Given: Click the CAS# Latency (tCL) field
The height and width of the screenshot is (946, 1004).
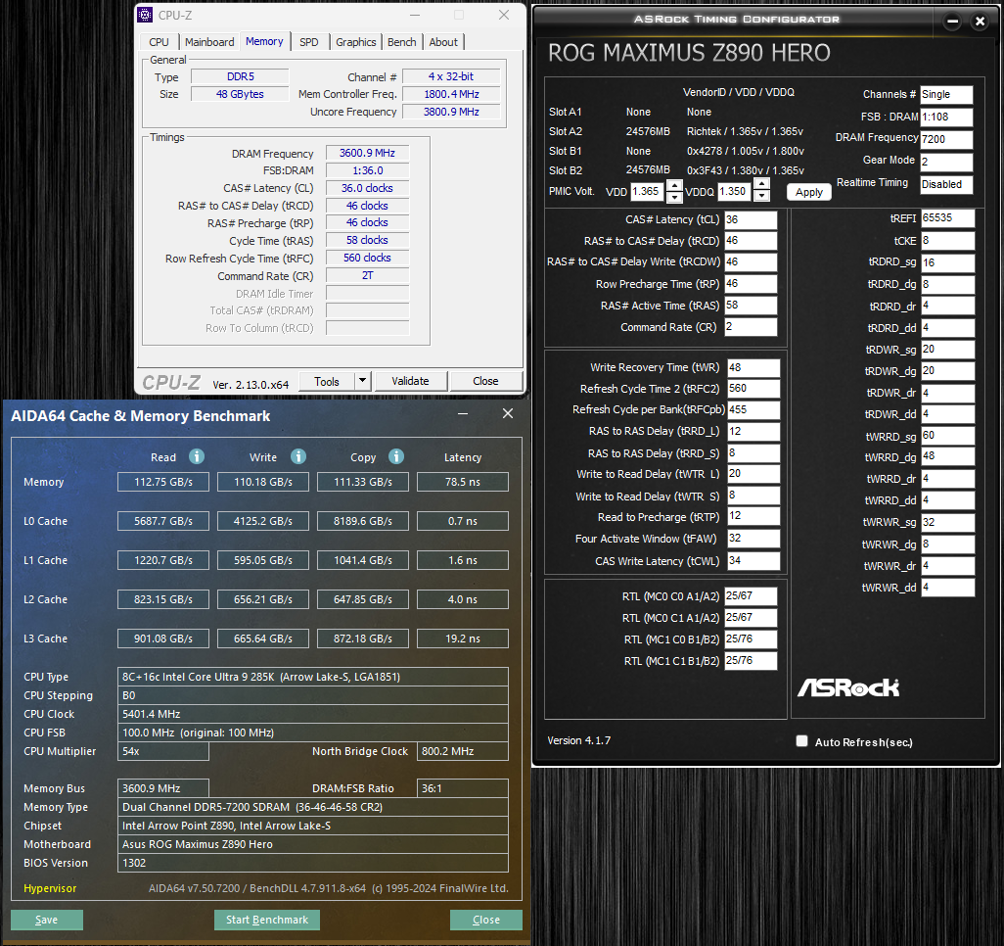Looking at the screenshot, I should (751, 219).
